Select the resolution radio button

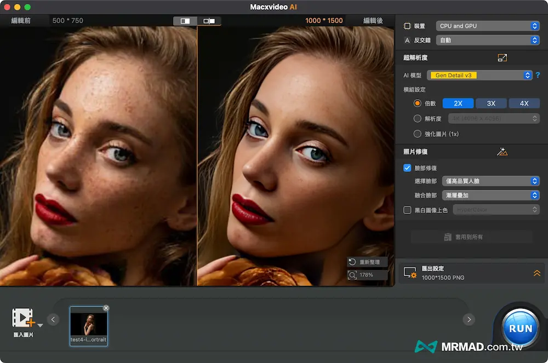click(418, 119)
